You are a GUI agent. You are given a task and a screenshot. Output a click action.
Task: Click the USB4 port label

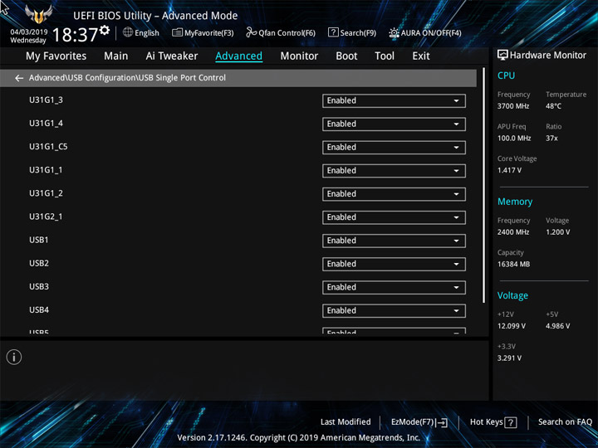[x=39, y=310]
